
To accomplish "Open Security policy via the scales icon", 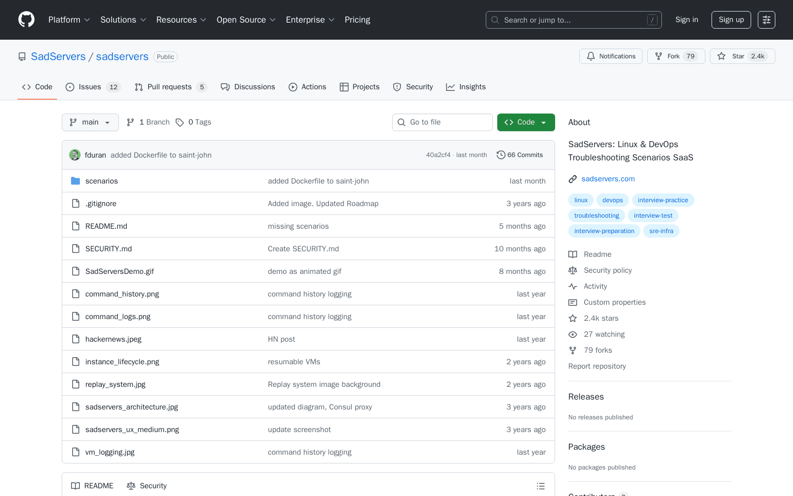I will pos(573,270).
